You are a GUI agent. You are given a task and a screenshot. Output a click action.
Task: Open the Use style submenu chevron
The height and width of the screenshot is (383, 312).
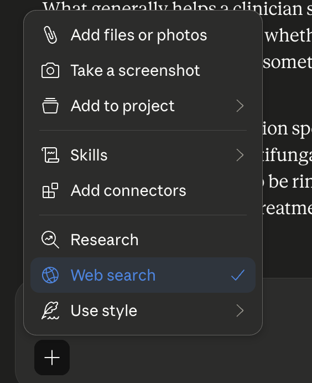(x=240, y=310)
